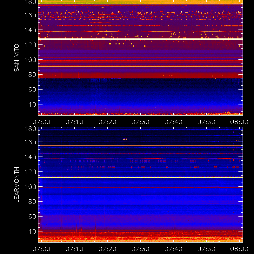Pick the 180 frequency label on Learmonth axis
254x254 pixels.
pyautogui.click(x=30, y=129)
